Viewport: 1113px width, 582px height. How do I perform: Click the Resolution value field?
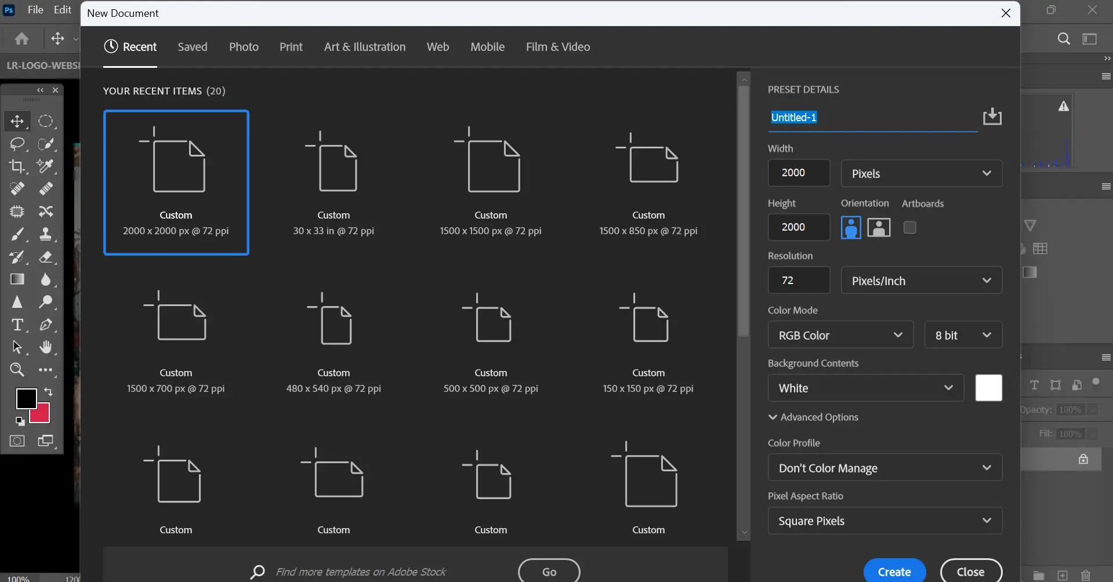coord(799,280)
